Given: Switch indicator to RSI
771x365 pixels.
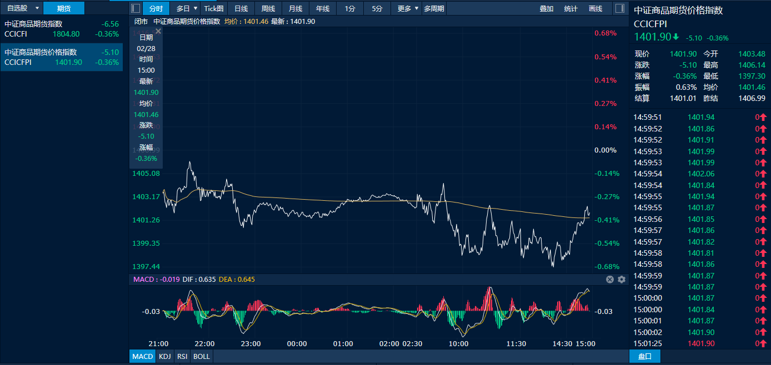Looking at the screenshot, I should point(182,356).
